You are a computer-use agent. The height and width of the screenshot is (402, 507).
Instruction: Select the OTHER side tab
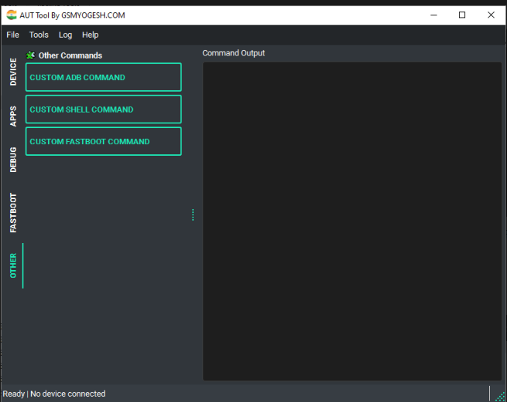pos(13,265)
